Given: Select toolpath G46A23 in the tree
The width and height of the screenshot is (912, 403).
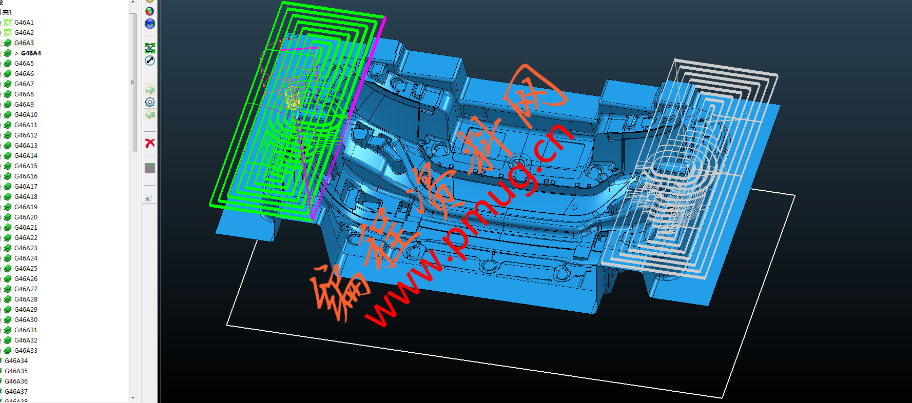Looking at the screenshot, I should (x=26, y=248).
